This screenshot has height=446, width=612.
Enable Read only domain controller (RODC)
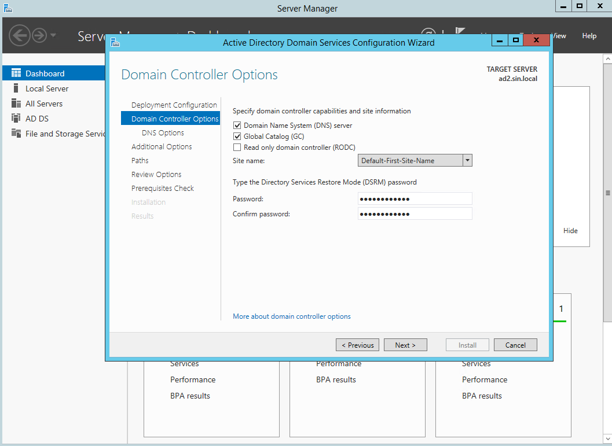[237, 147]
